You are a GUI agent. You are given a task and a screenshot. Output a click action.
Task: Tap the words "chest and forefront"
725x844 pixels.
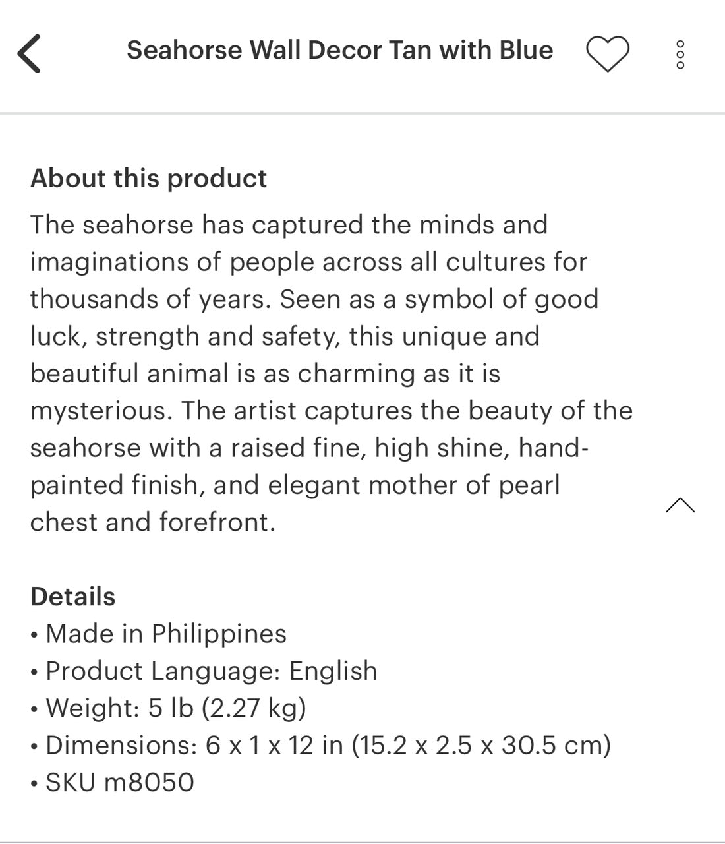(x=152, y=523)
